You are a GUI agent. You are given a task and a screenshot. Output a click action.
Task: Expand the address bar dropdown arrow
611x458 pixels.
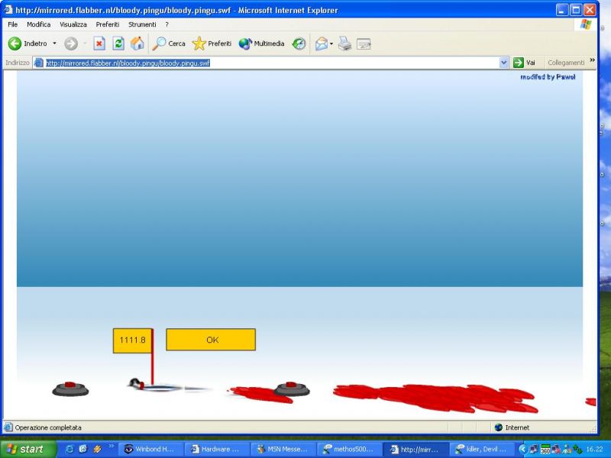pyautogui.click(x=504, y=63)
